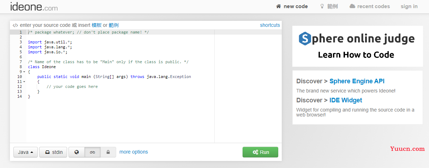
Task: Select the secret visibility glasses icon
Action: (x=93, y=152)
